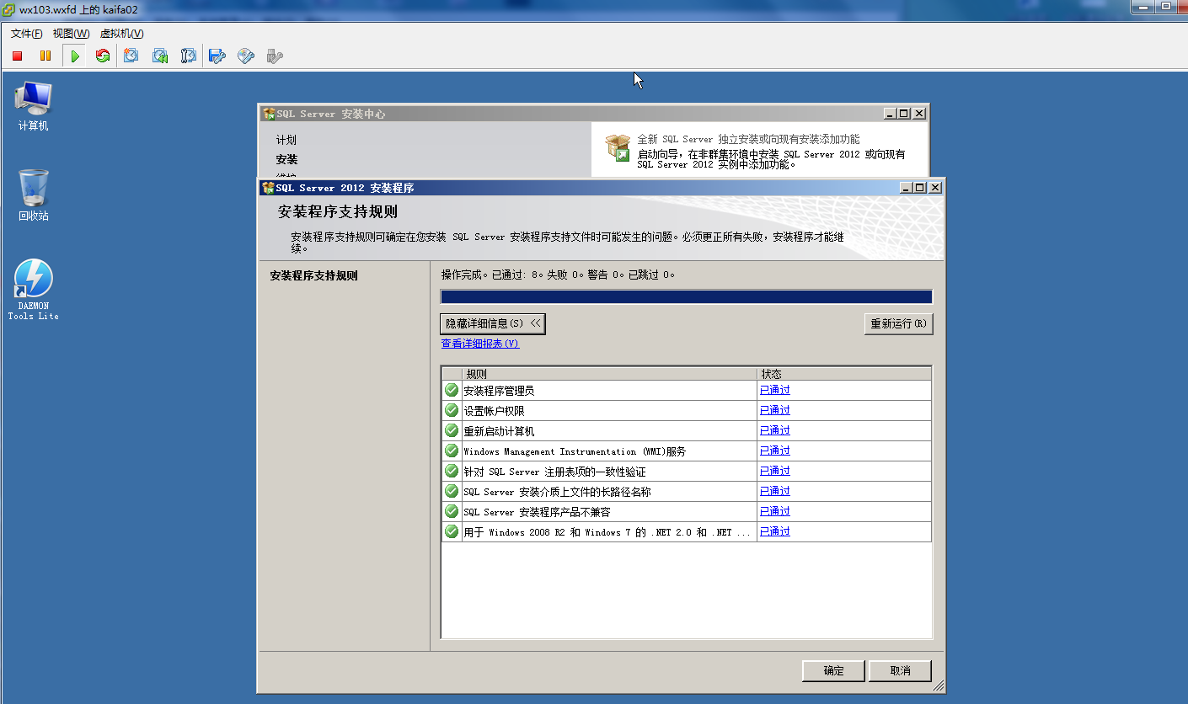Click the 设置帐户权限 rule text

point(494,411)
